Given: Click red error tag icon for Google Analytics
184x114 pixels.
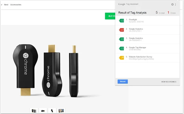Looking at the screenshot, I should 121,30.
